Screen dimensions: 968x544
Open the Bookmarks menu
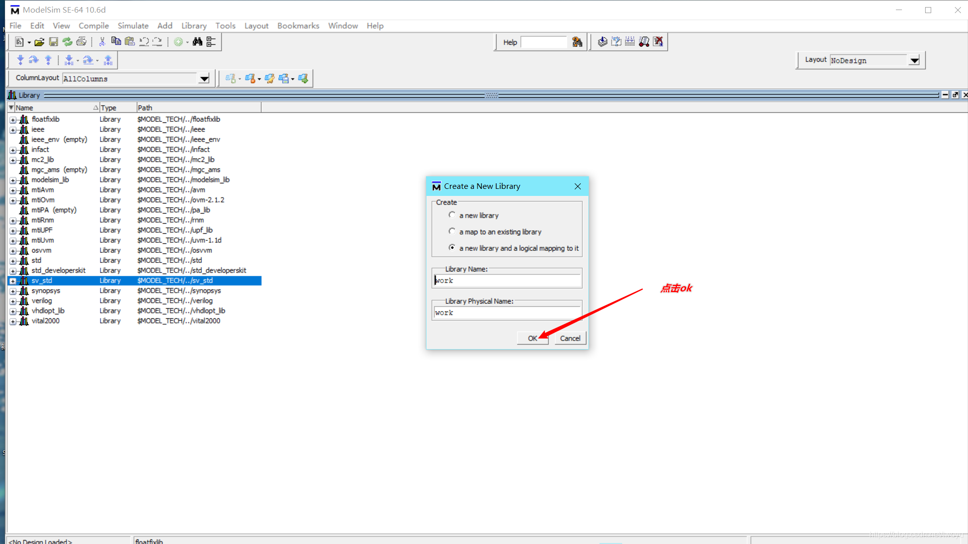click(x=298, y=26)
